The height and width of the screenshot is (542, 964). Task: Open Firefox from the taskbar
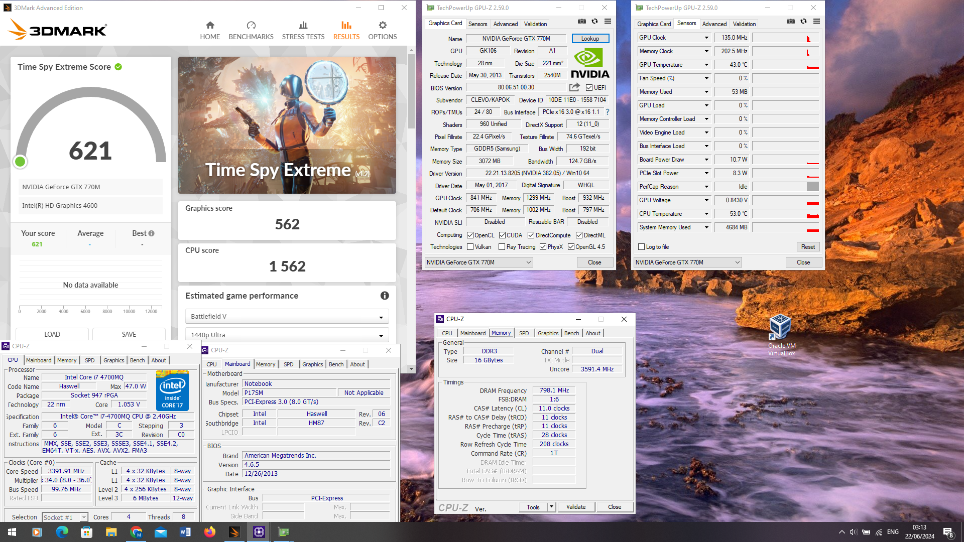coord(209,532)
